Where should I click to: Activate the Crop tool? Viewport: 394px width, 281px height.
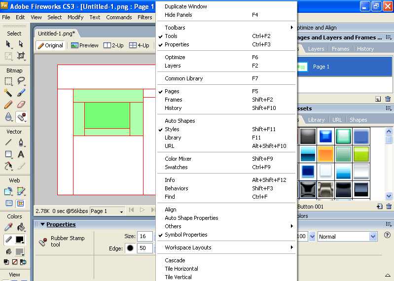point(21,56)
